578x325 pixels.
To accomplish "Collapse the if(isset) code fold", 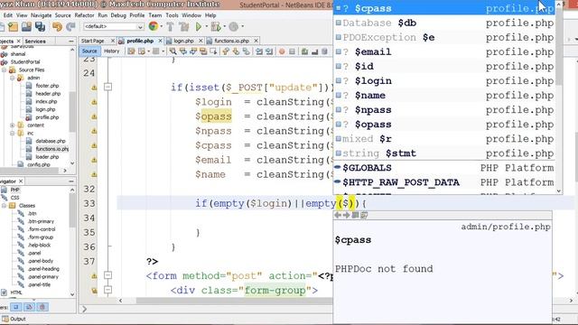I will click(x=107, y=87).
